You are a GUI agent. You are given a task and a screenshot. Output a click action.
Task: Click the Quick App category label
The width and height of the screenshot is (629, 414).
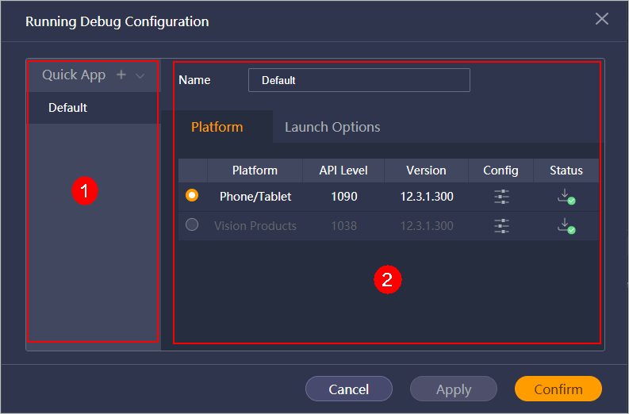74,75
